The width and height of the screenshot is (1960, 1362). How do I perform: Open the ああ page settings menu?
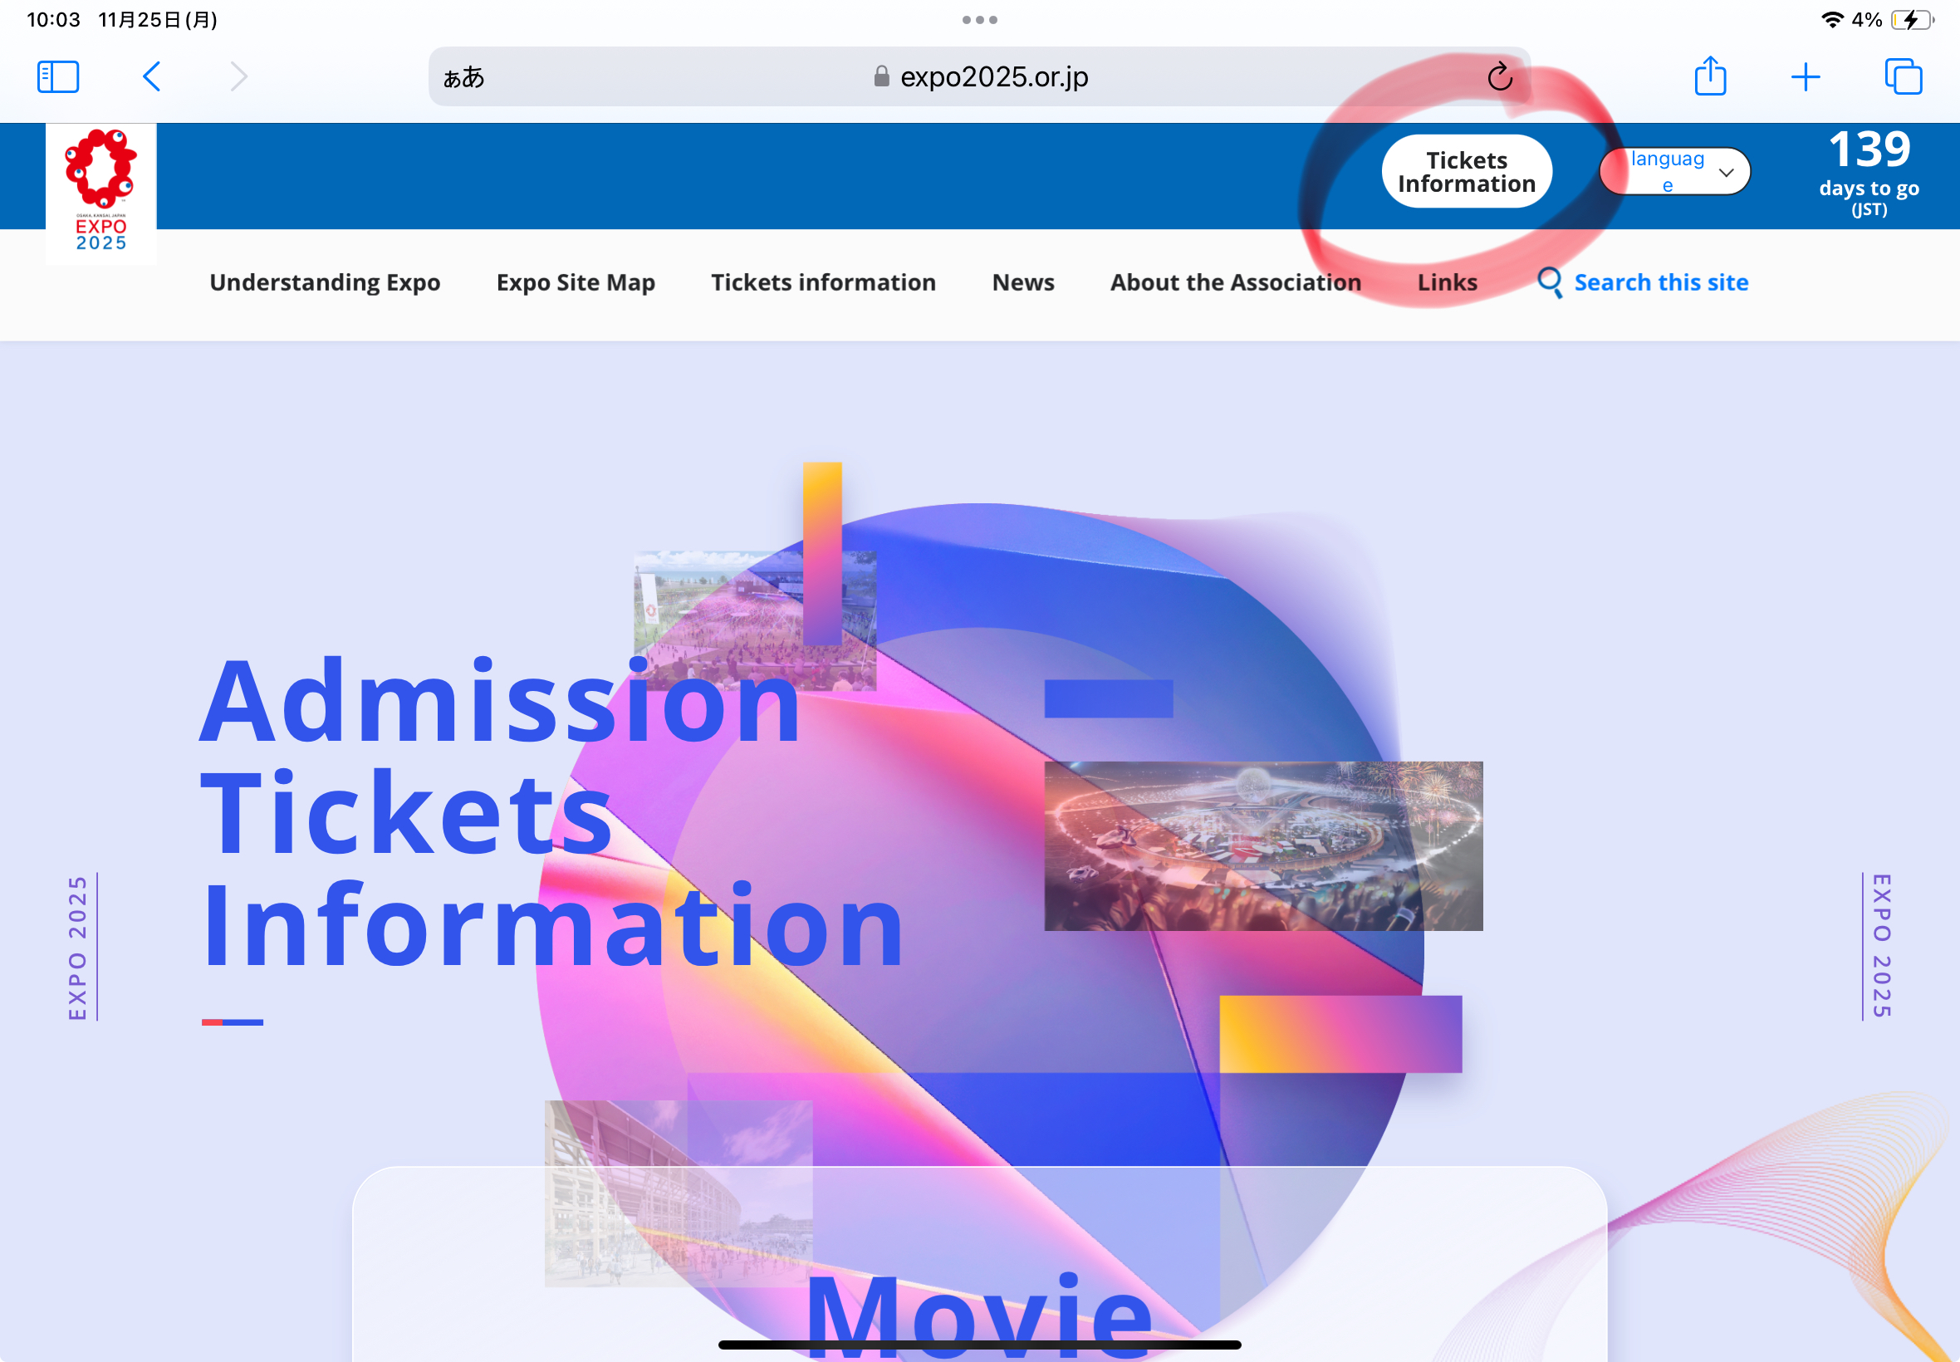(463, 76)
